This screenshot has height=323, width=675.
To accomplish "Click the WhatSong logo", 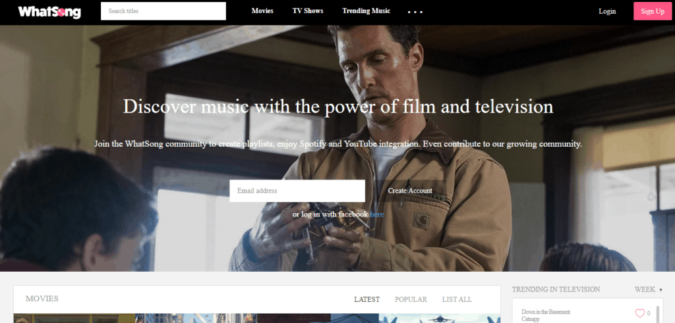I will click(x=49, y=11).
